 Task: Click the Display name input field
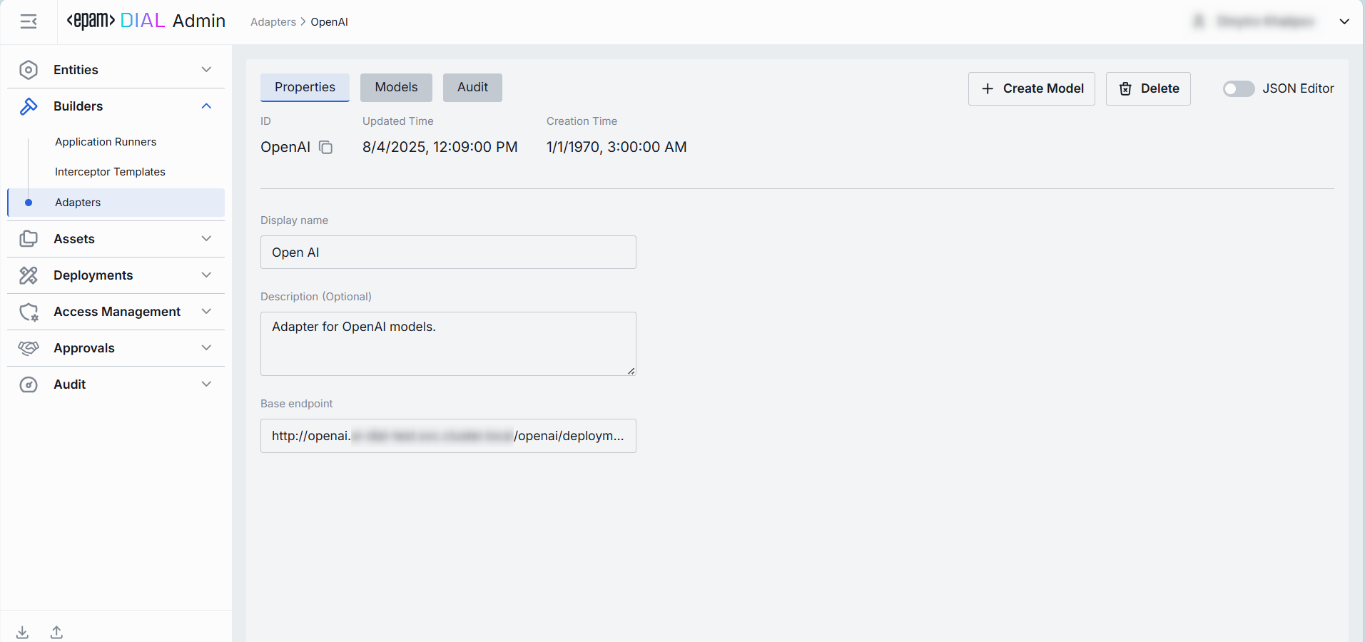click(x=448, y=253)
